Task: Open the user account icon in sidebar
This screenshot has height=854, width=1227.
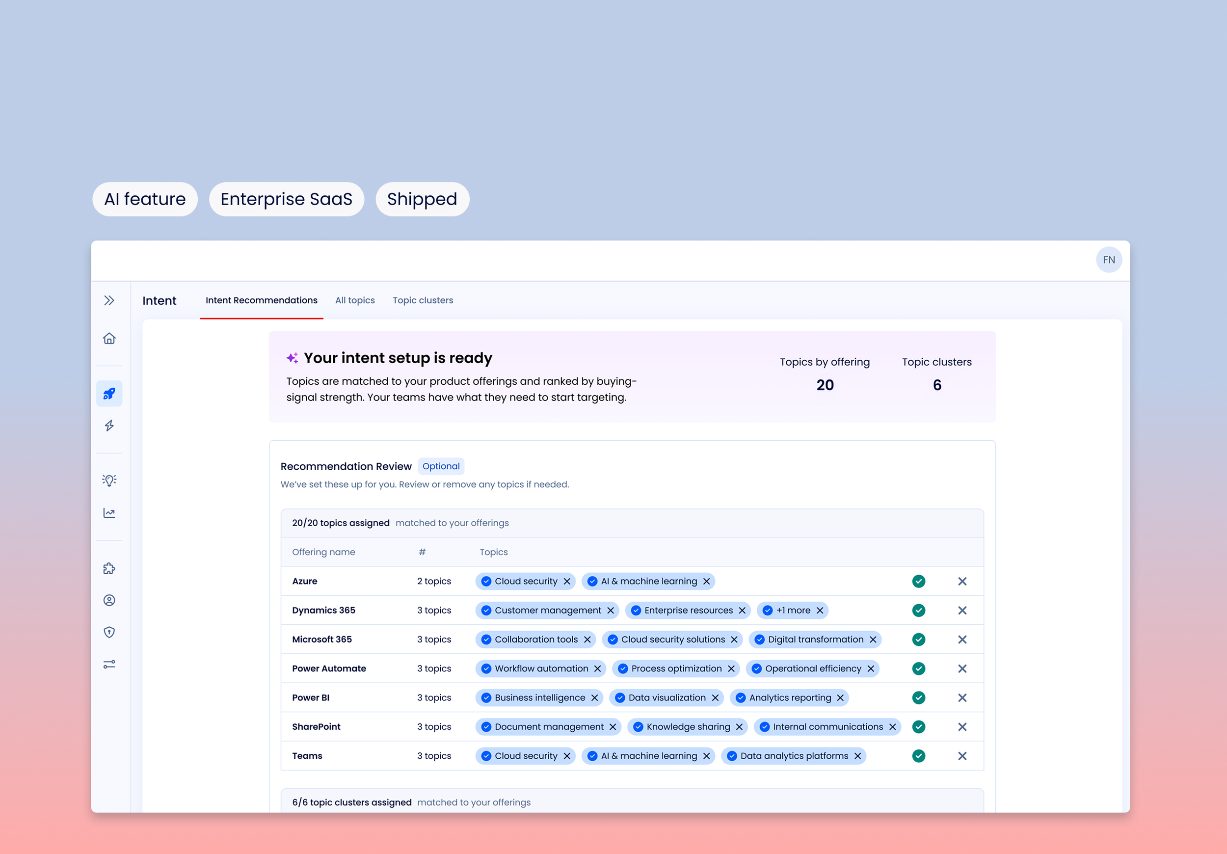Action: pyautogui.click(x=109, y=600)
